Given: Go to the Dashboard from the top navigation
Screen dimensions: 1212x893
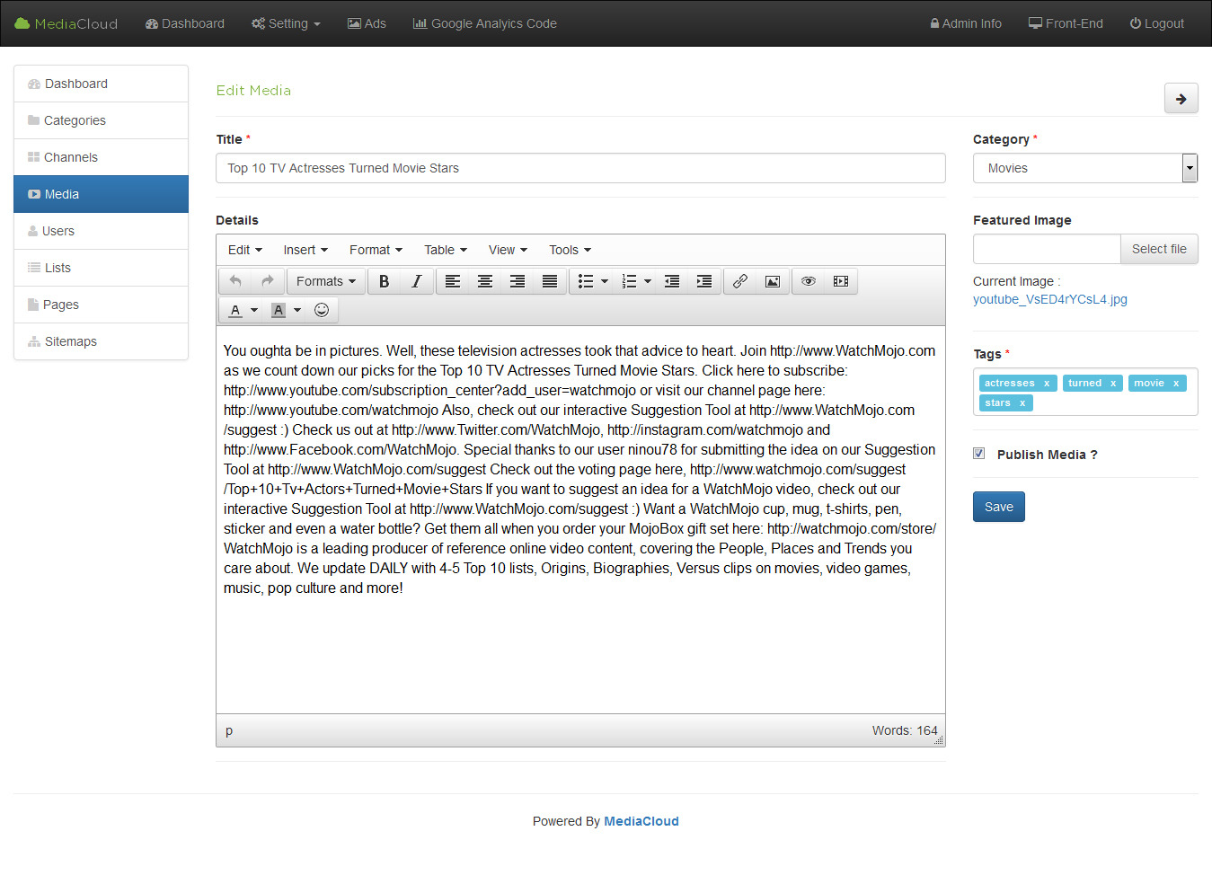Looking at the screenshot, I should [x=184, y=23].
